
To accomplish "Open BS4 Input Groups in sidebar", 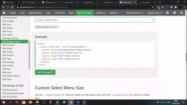I will pos(11,38).
